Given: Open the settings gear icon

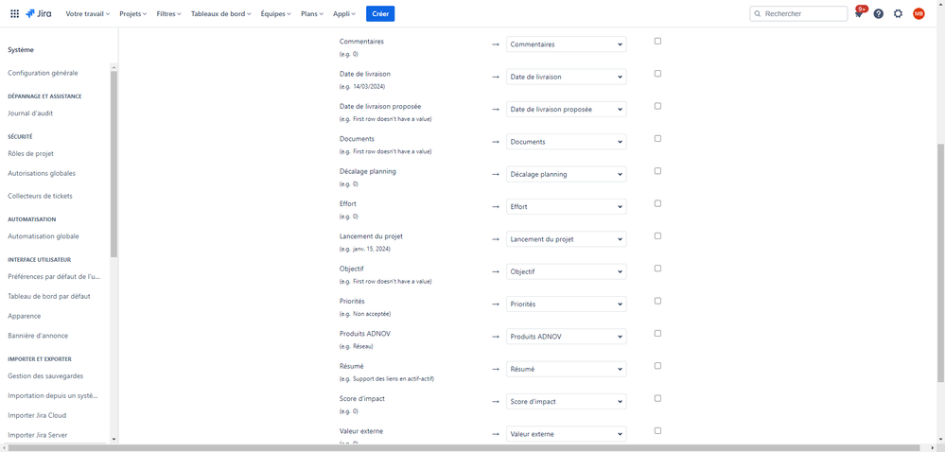Looking at the screenshot, I should tap(898, 13).
